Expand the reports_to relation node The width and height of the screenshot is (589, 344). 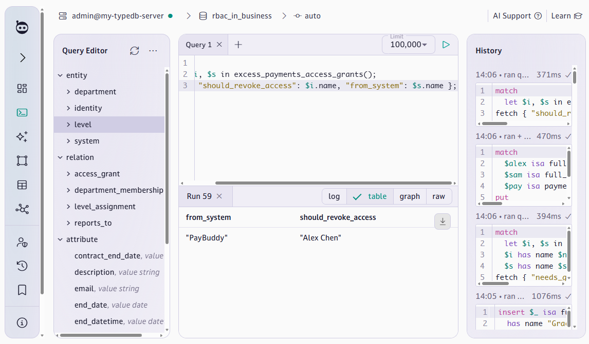tap(68, 223)
